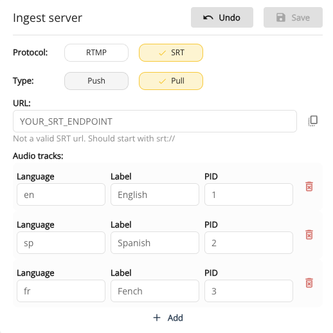
Task: Add a new audio track
Action: tap(168, 318)
